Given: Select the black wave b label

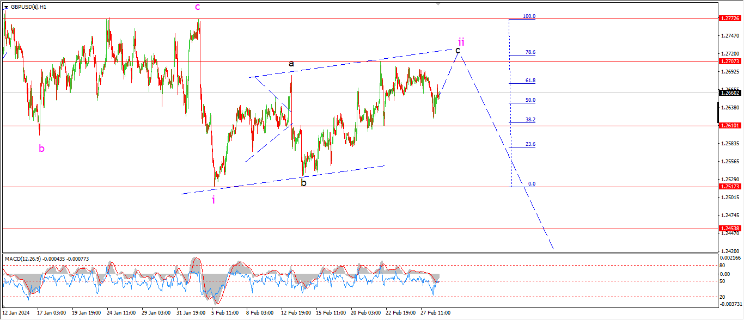Looking at the screenshot, I should pos(304,183).
